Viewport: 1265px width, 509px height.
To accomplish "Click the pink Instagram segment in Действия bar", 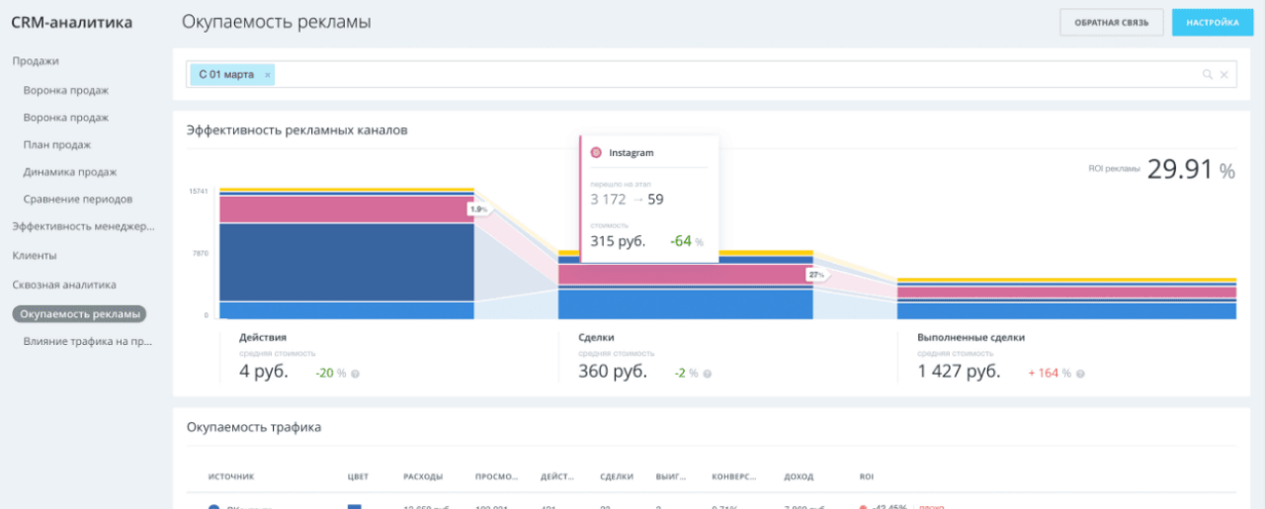I will coord(346,209).
